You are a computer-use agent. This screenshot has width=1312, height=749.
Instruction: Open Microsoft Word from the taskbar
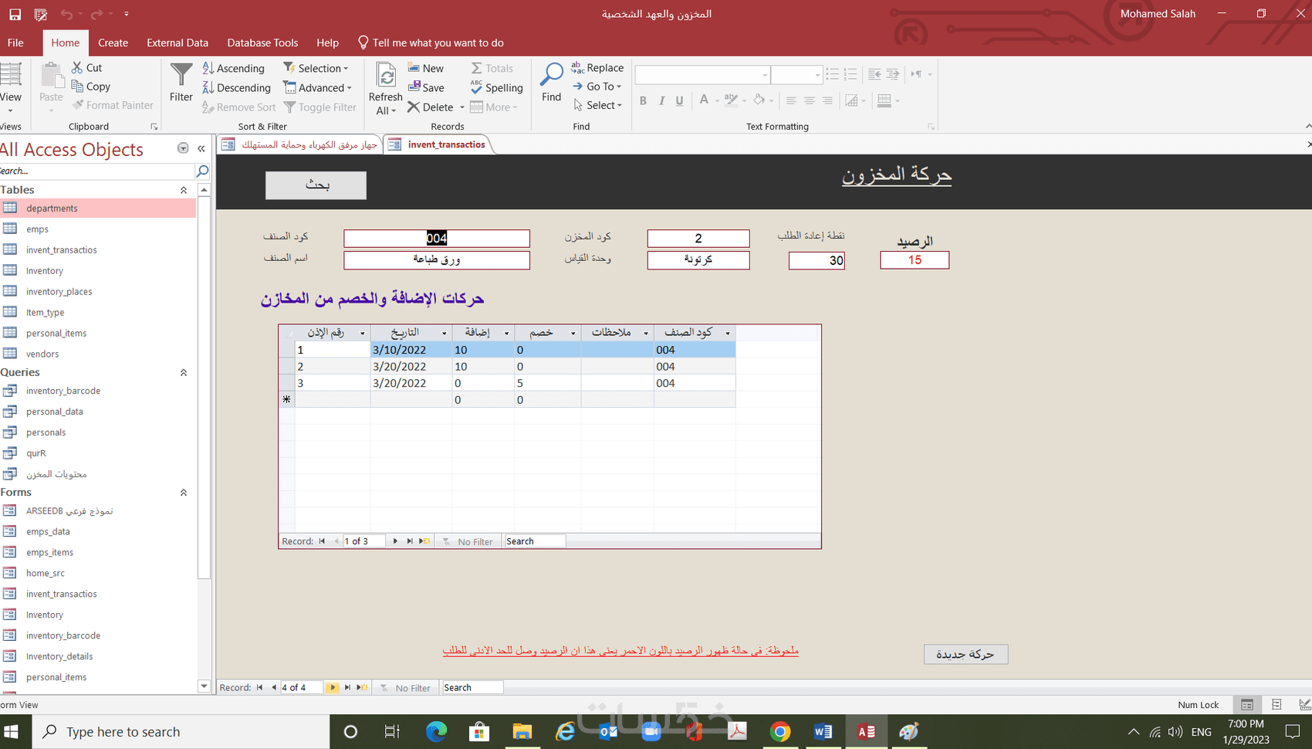click(x=823, y=731)
